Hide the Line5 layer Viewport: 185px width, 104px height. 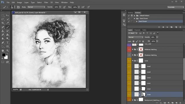(129, 66)
